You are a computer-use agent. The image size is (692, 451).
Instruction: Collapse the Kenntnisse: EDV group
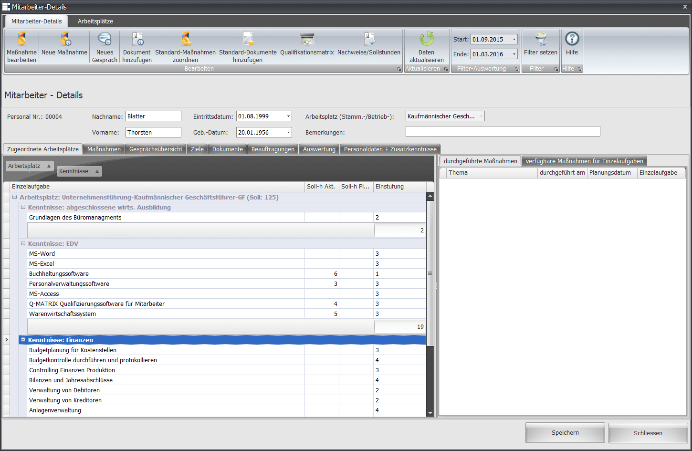[x=23, y=243]
